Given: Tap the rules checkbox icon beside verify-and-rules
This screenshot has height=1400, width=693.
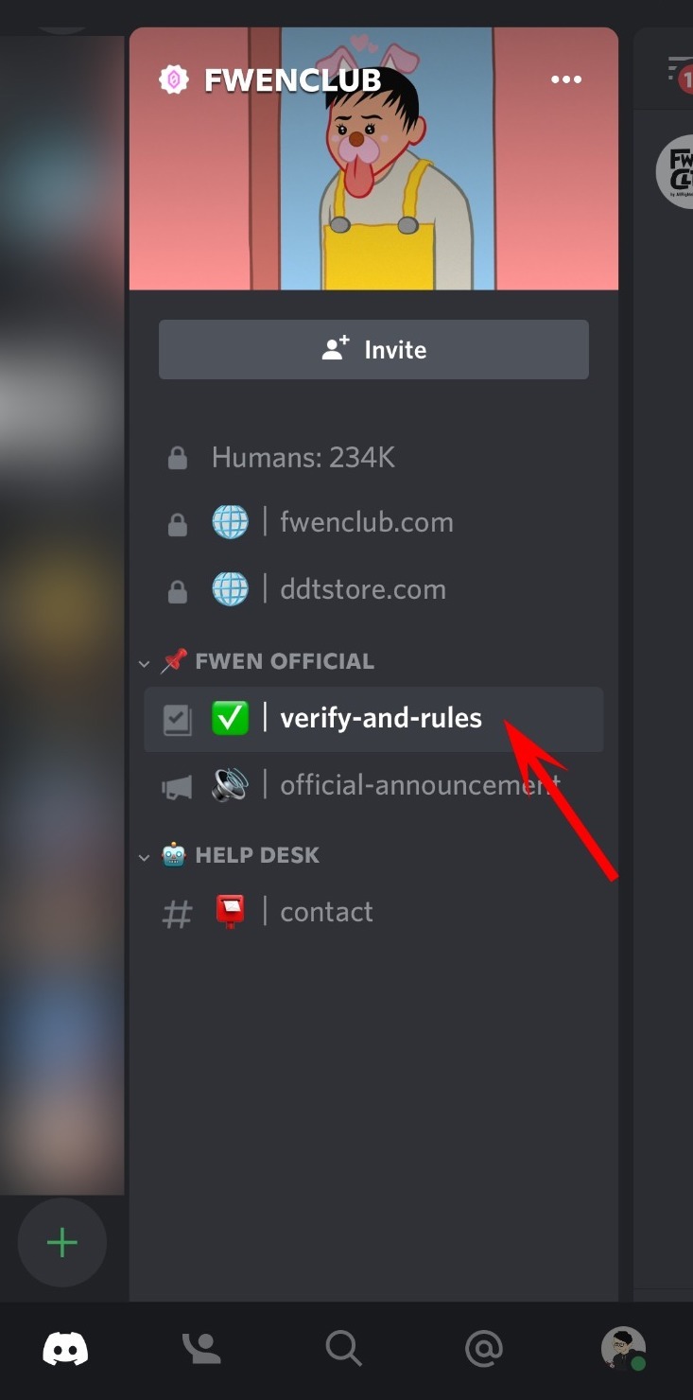Looking at the screenshot, I should point(178,720).
